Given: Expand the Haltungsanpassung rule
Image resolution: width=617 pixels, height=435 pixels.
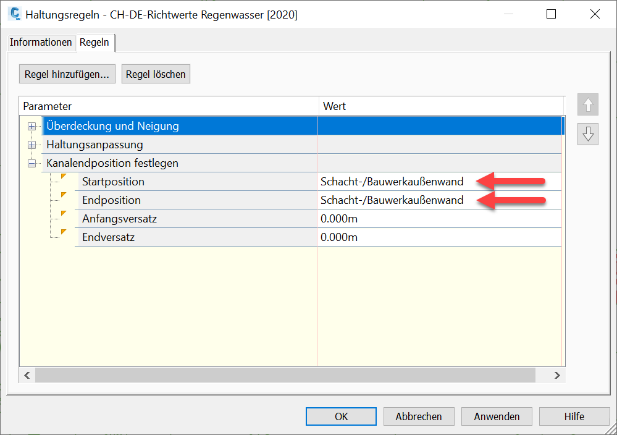Looking at the screenshot, I should pyautogui.click(x=31, y=145).
